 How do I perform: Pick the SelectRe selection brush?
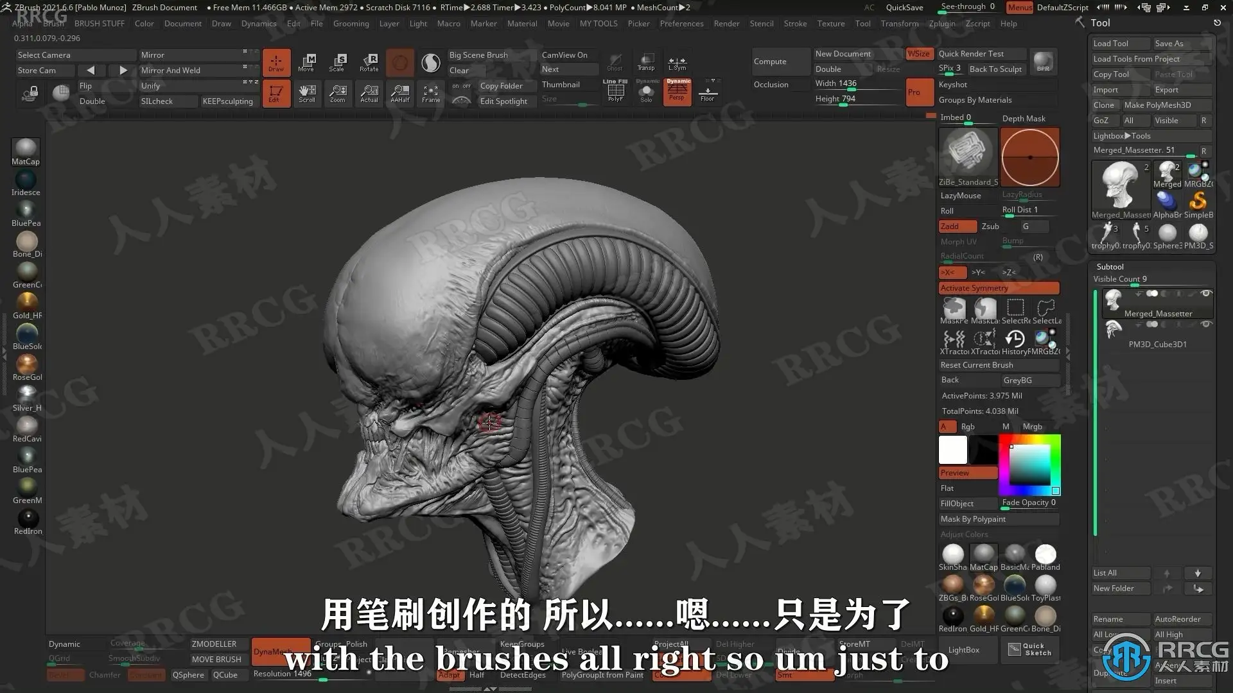[x=1015, y=311]
